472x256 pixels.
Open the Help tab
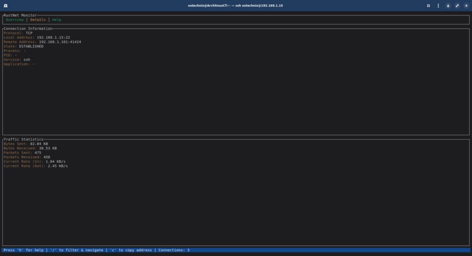tap(56, 20)
